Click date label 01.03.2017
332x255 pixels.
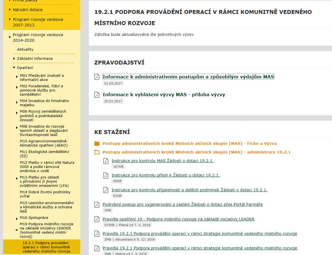pyautogui.click(x=113, y=83)
